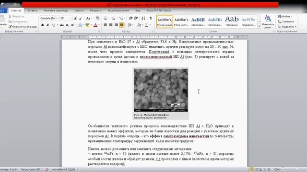The width and height of the screenshot is (307, 172).
Task: Switch to full screen reading view
Action: point(256,170)
